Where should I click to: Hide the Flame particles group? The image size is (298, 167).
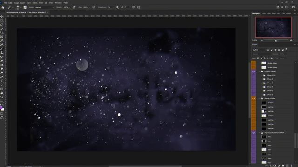click(x=253, y=99)
